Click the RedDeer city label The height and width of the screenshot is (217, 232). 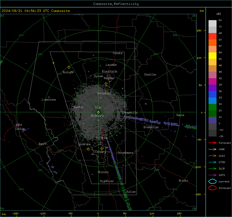pos(109,78)
